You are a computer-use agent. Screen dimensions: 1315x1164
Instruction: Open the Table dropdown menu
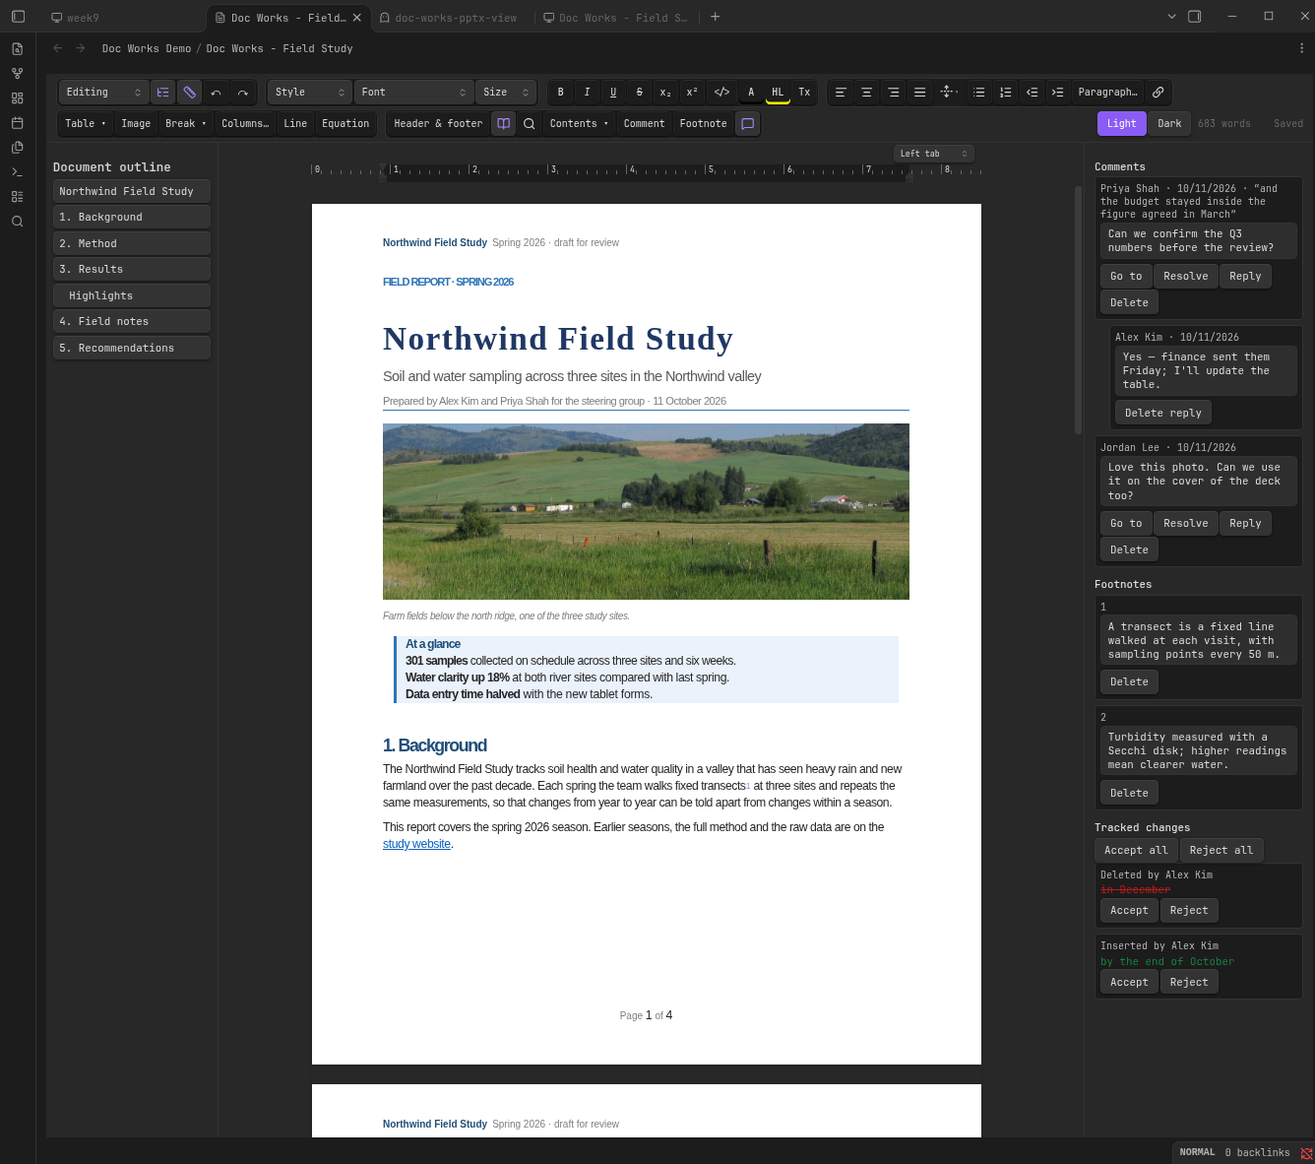point(86,124)
